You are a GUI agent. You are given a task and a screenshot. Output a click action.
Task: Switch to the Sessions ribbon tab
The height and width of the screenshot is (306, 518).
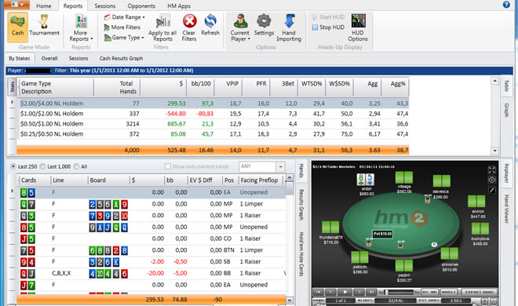tap(104, 6)
